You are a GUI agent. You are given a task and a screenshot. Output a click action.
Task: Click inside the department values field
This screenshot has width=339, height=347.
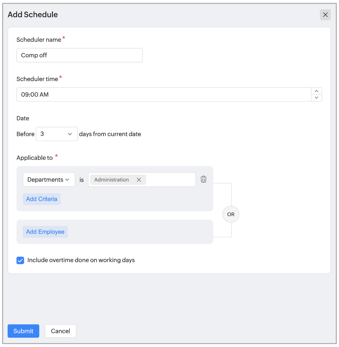170,180
